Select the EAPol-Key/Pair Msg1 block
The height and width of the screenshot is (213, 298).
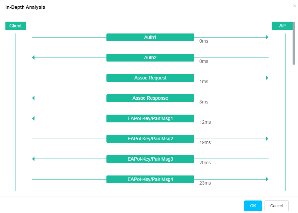pos(150,118)
